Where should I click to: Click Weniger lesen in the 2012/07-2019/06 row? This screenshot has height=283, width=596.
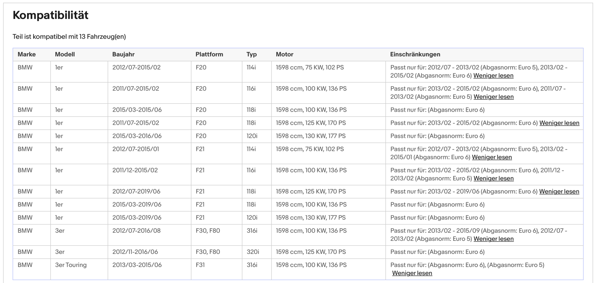click(x=559, y=192)
